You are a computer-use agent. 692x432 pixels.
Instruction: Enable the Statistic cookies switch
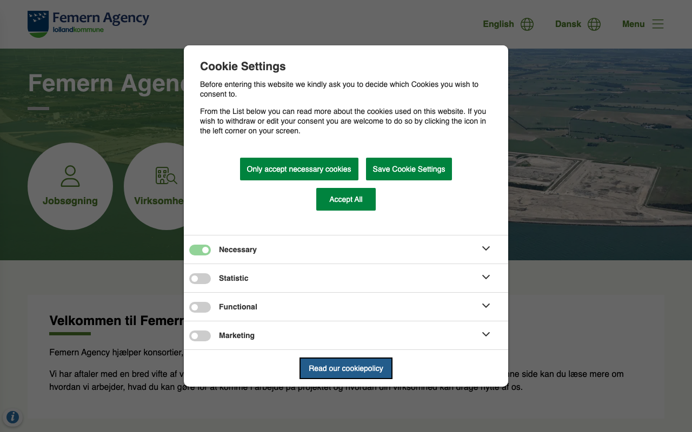pyautogui.click(x=200, y=279)
